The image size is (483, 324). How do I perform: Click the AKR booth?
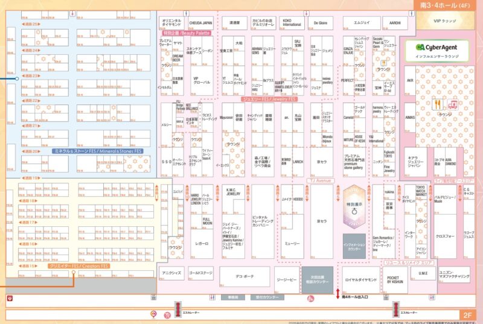pyautogui.click(x=410, y=81)
